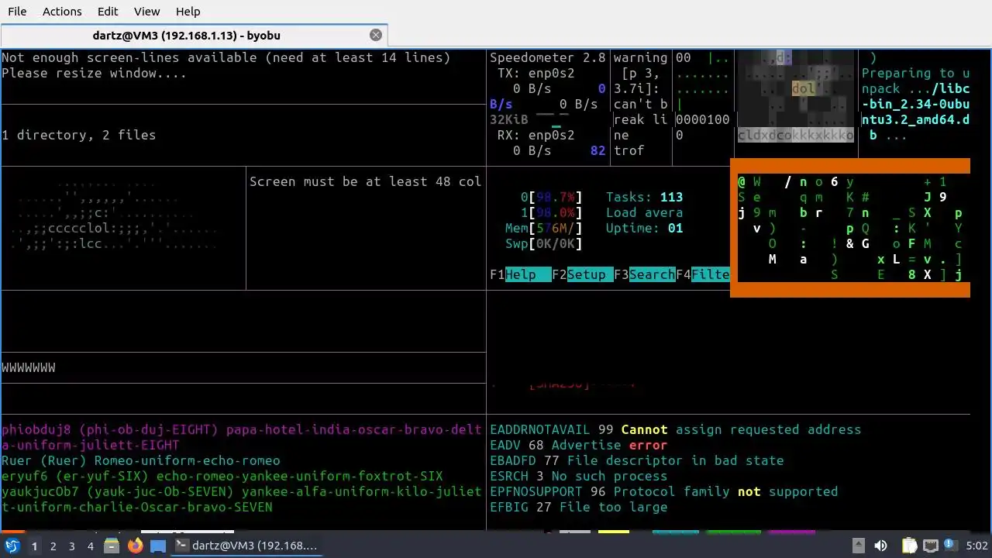This screenshot has width=992, height=558.
Task: Click the network connection tray icon
Action: [931, 546]
